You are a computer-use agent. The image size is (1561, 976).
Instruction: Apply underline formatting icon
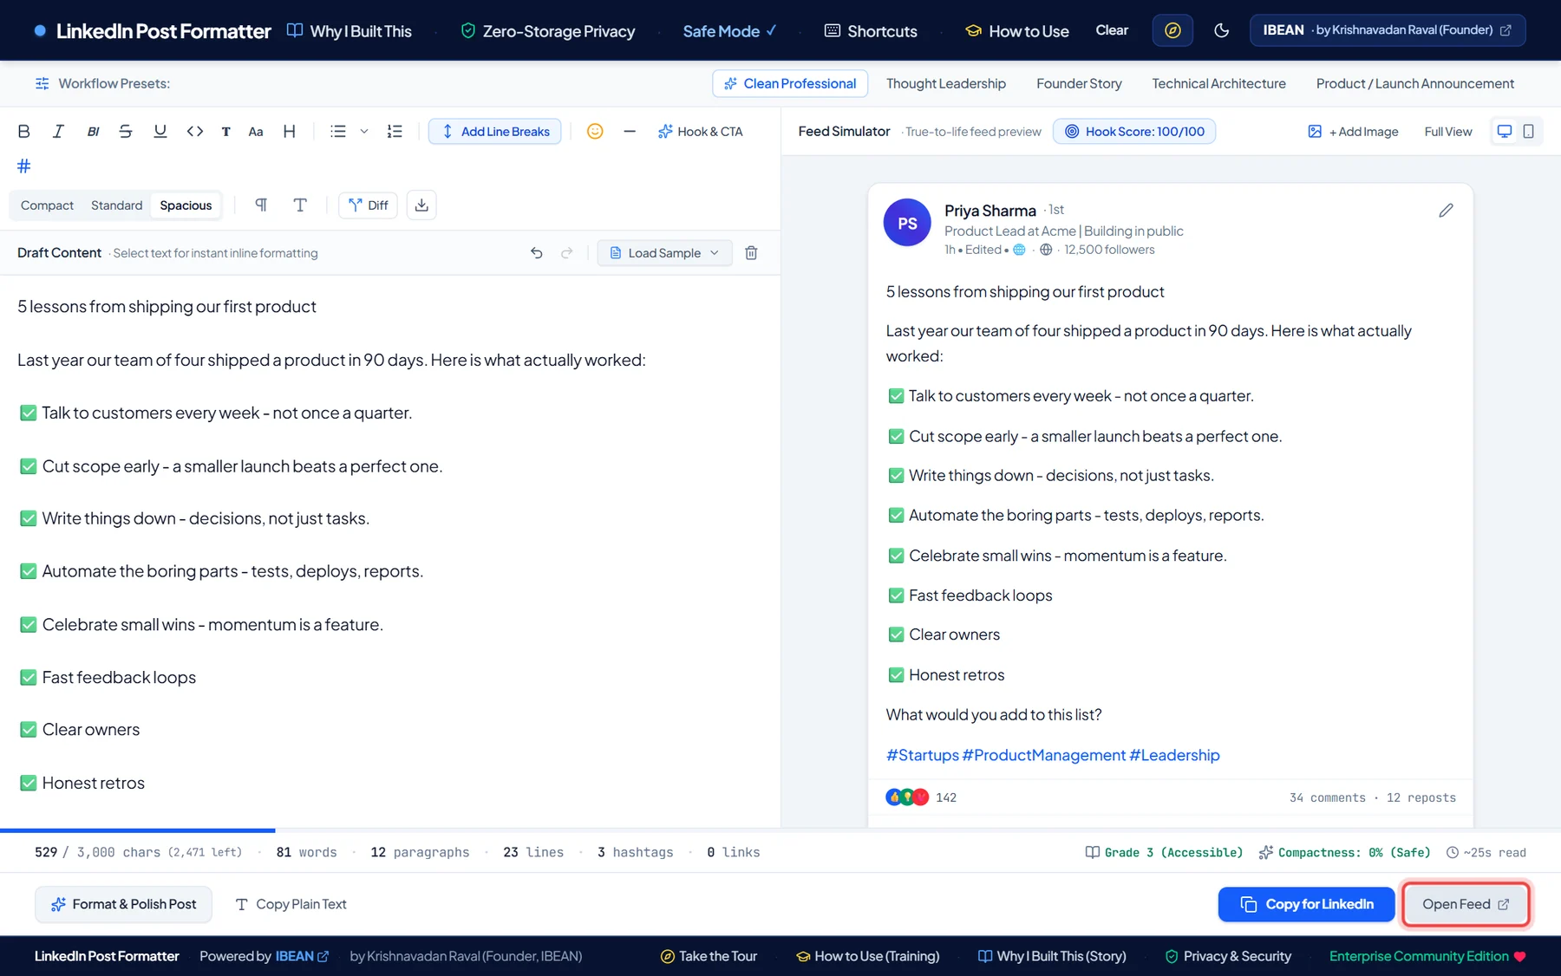pyautogui.click(x=160, y=132)
